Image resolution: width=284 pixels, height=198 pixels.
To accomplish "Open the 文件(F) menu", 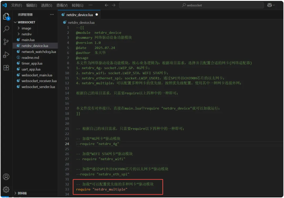I will click(x=17, y=5).
